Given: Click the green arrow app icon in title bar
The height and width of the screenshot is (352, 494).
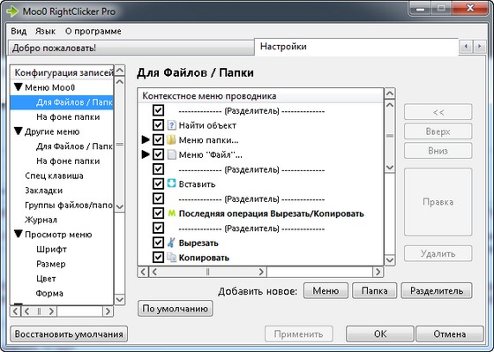Looking at the screenshot, I should tap(12, 11).
